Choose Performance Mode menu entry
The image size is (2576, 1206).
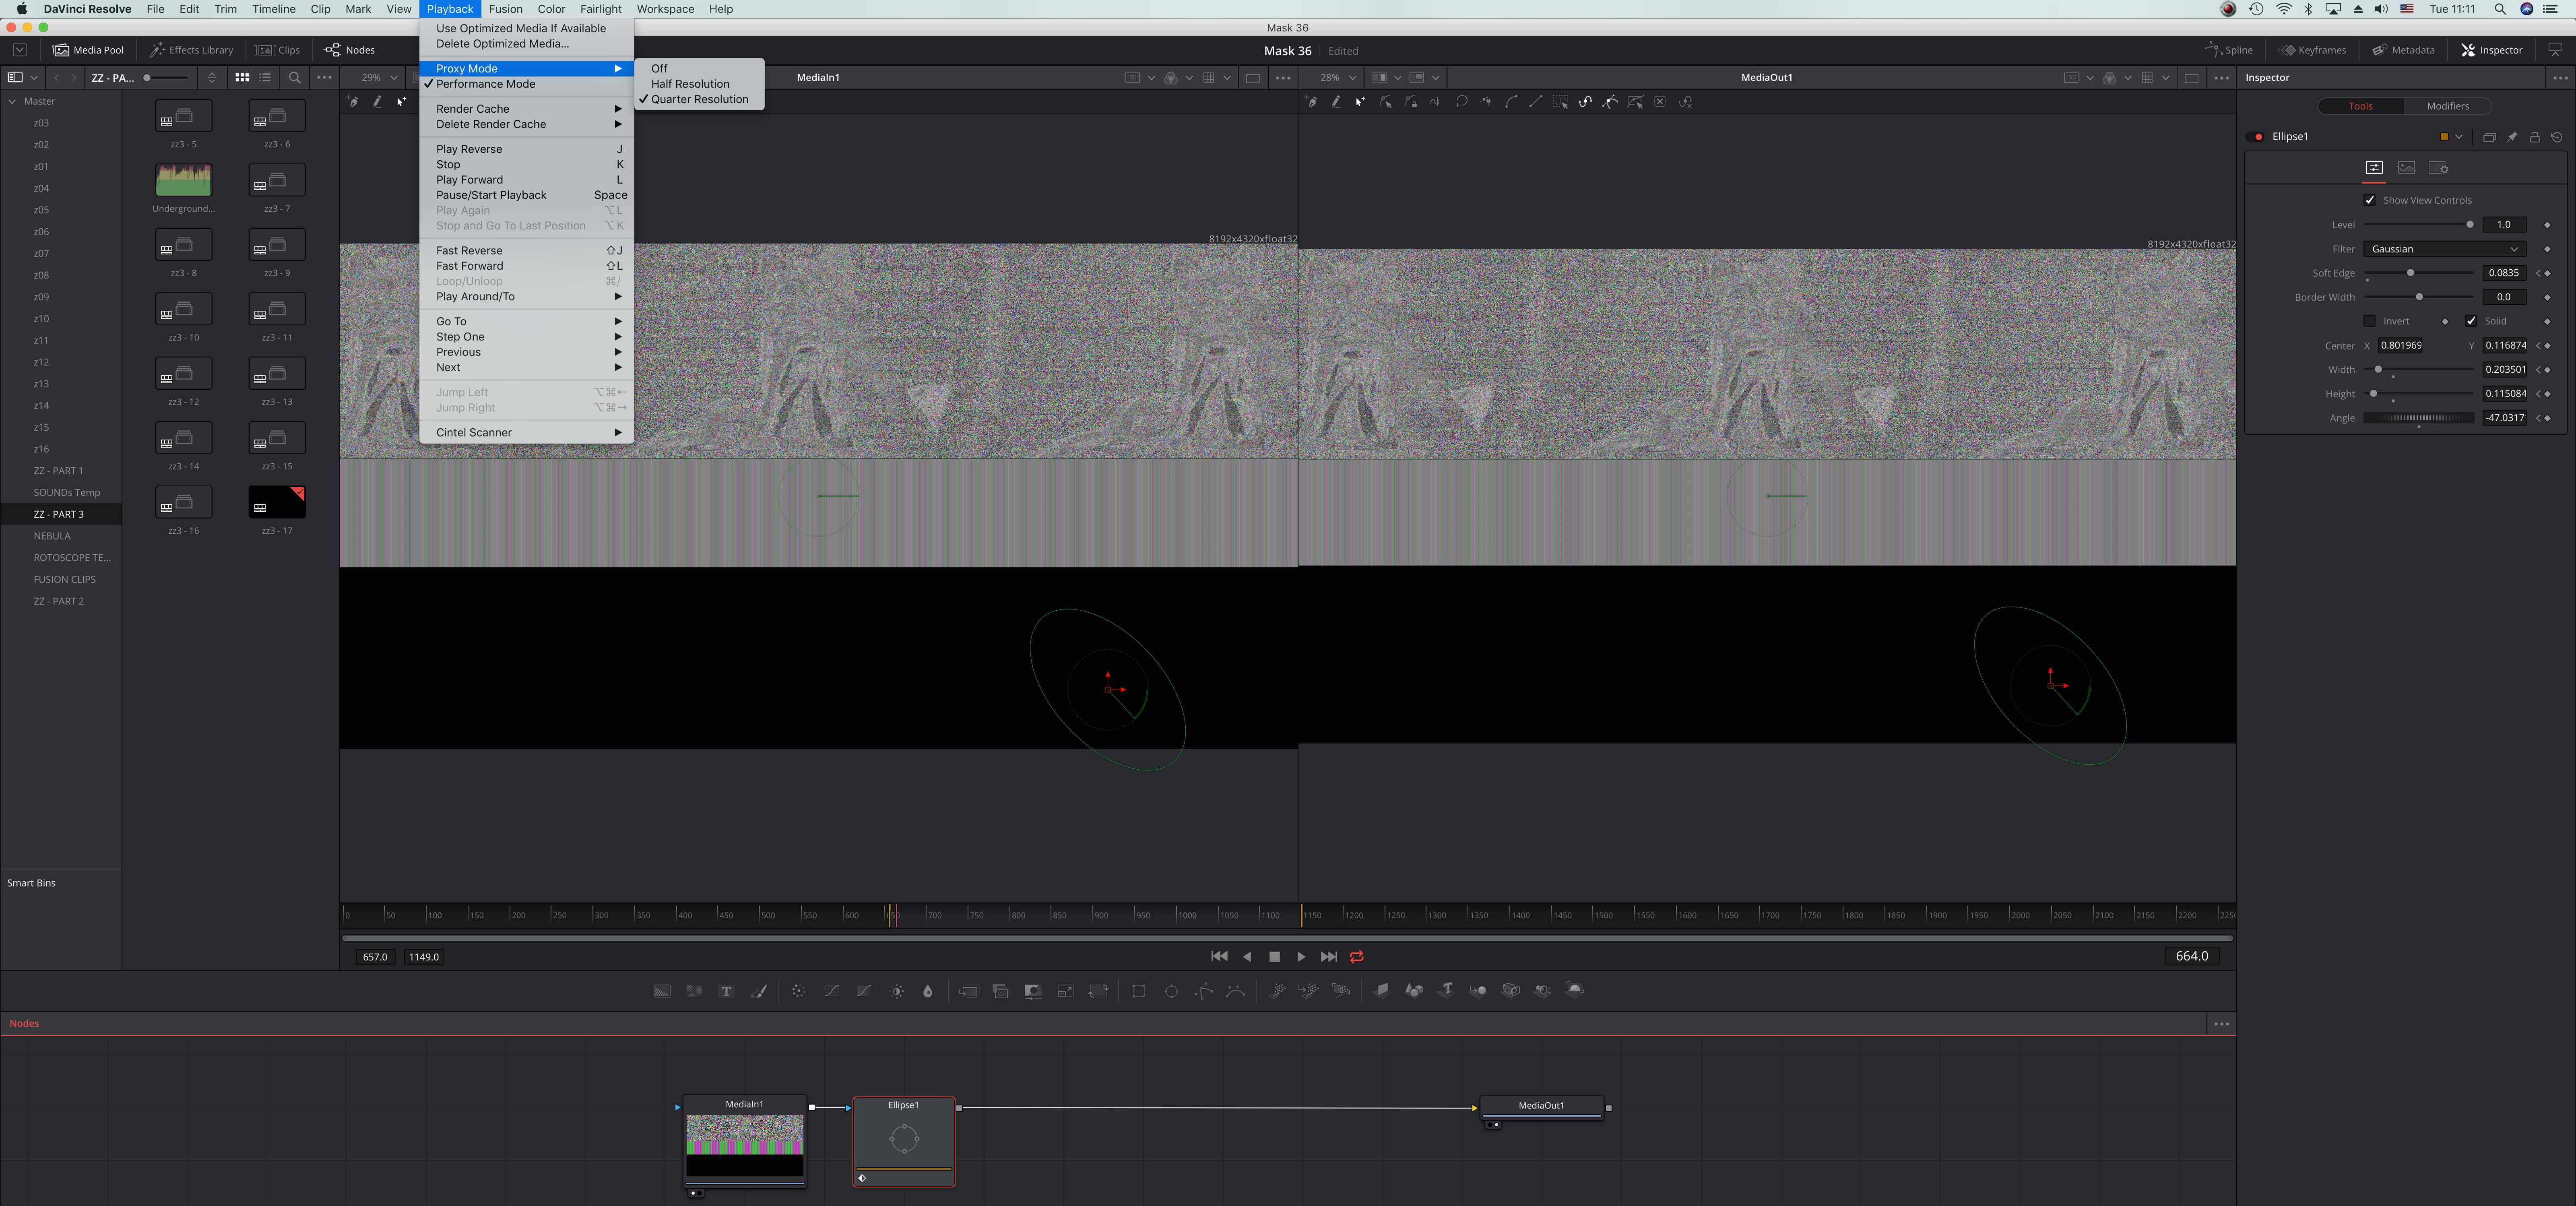527,84
